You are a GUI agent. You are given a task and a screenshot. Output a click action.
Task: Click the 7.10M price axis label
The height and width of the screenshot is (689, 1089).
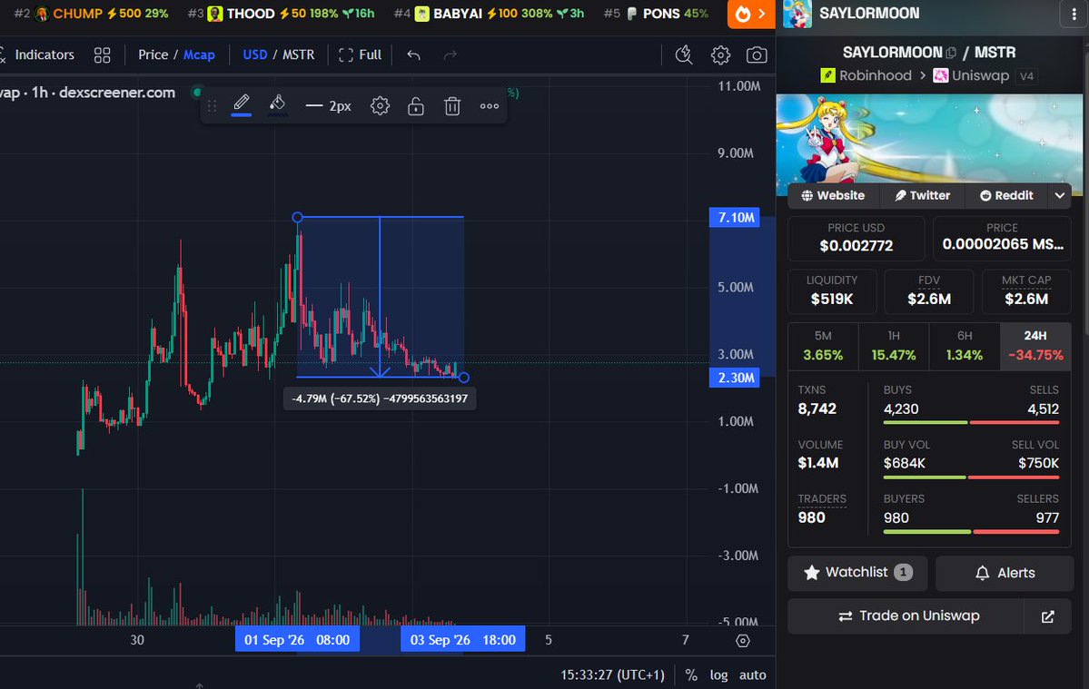(x=735, y=217)
